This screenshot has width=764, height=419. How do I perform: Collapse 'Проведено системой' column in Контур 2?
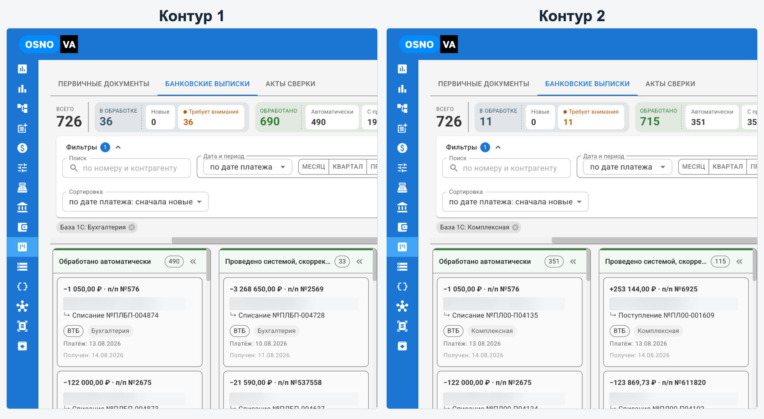(739, 262)
